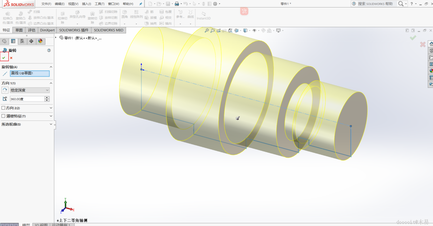The height and width of the screenshot is (226, 433).
Task: Switch to the 草图 tab
Action: (x=19, y=30)
